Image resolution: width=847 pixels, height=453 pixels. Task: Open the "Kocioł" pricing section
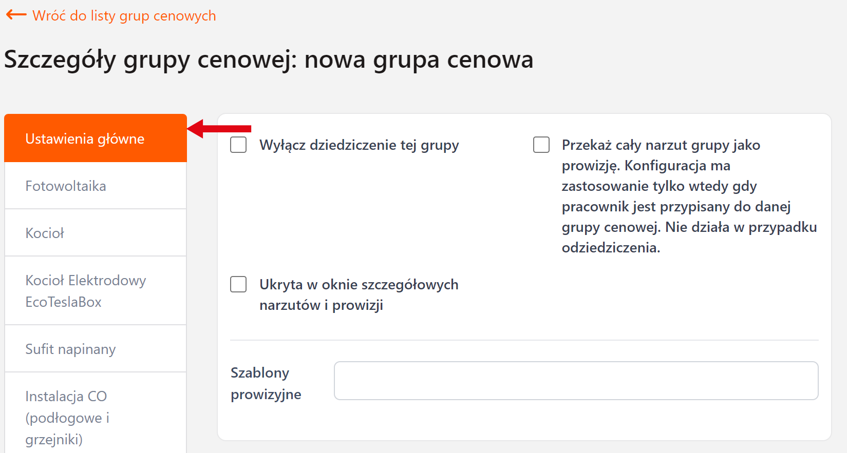tap(45, 232)
